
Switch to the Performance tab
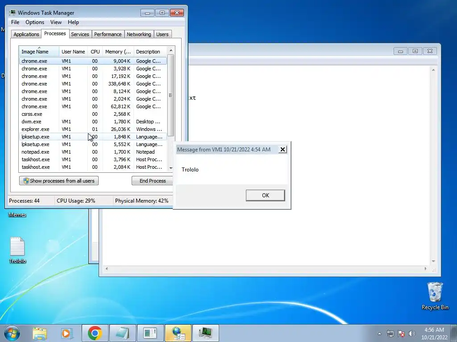coord(108,34)
